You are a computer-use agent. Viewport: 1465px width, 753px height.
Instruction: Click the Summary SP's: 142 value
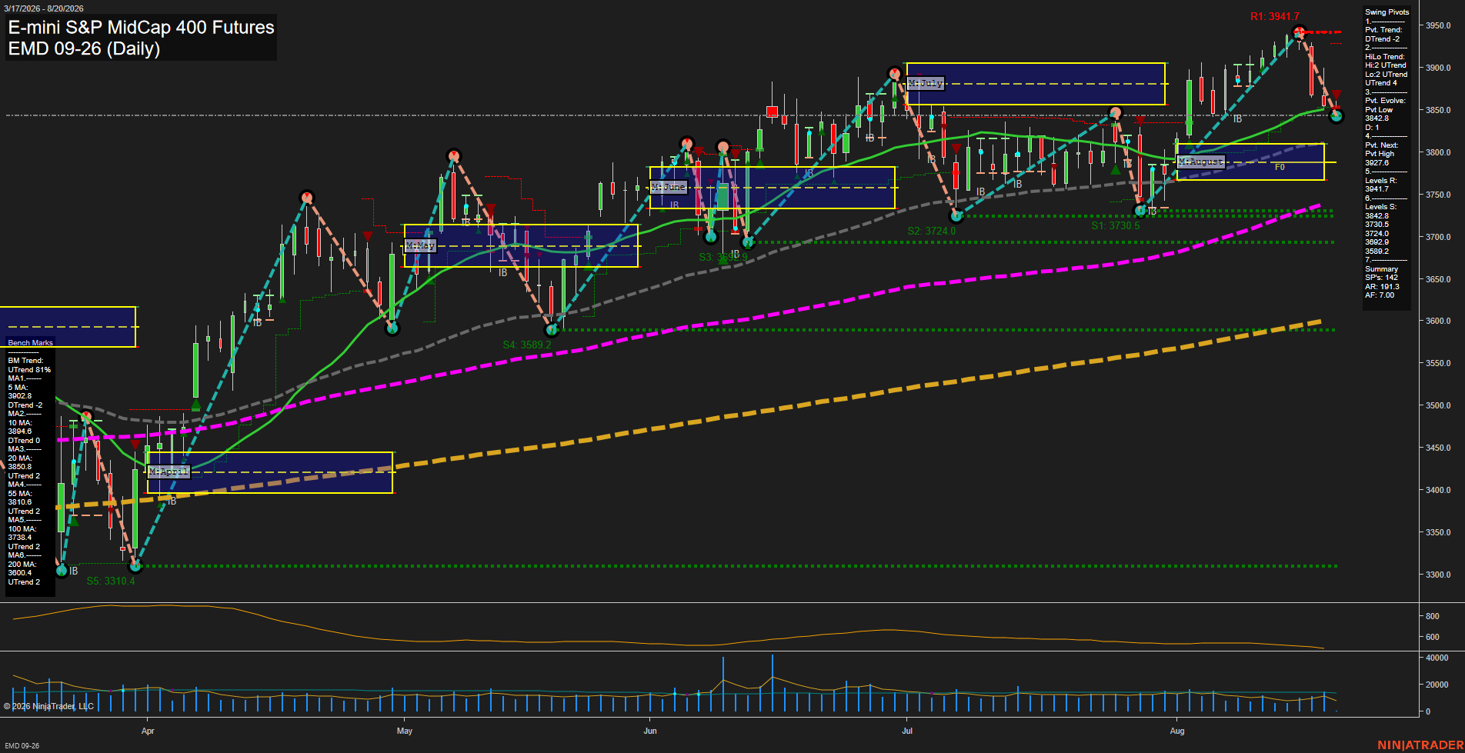1381,278
